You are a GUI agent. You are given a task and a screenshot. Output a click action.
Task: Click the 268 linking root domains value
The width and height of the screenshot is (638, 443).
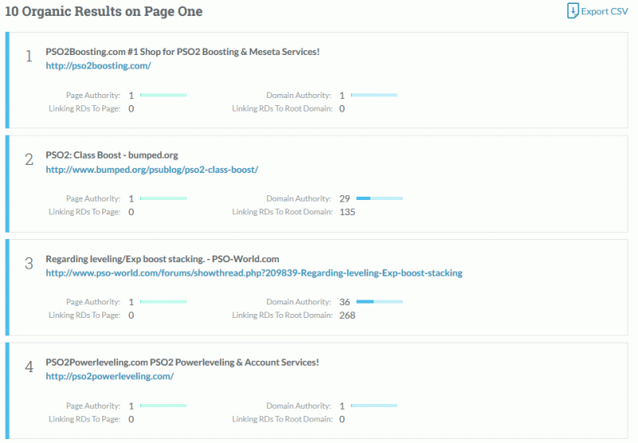pos(348,315)
